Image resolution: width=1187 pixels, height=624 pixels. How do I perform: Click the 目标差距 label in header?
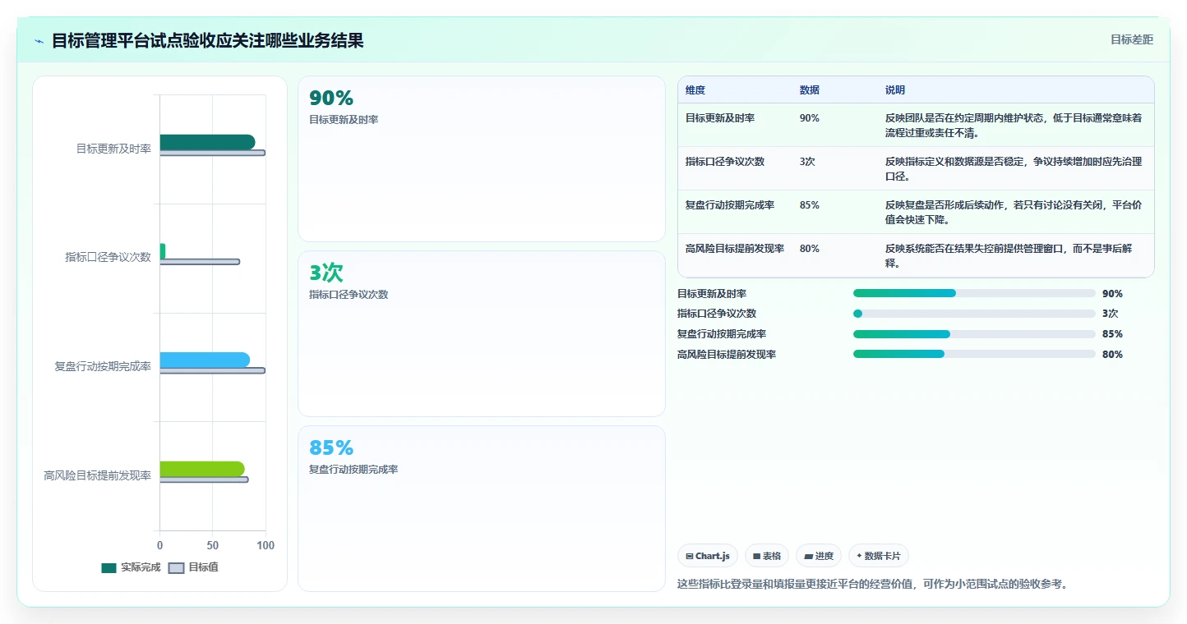1132,39
